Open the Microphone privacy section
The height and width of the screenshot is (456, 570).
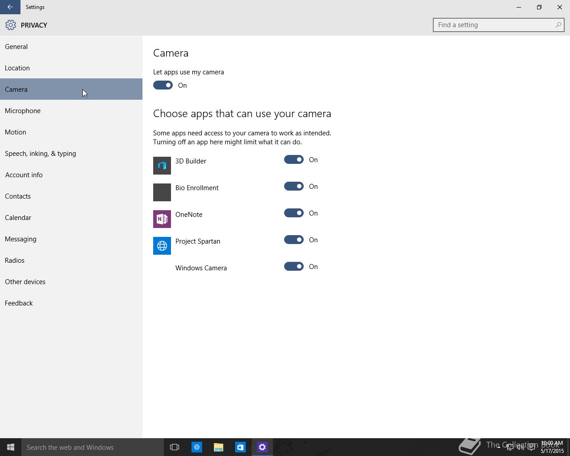[x=71, y=110]
